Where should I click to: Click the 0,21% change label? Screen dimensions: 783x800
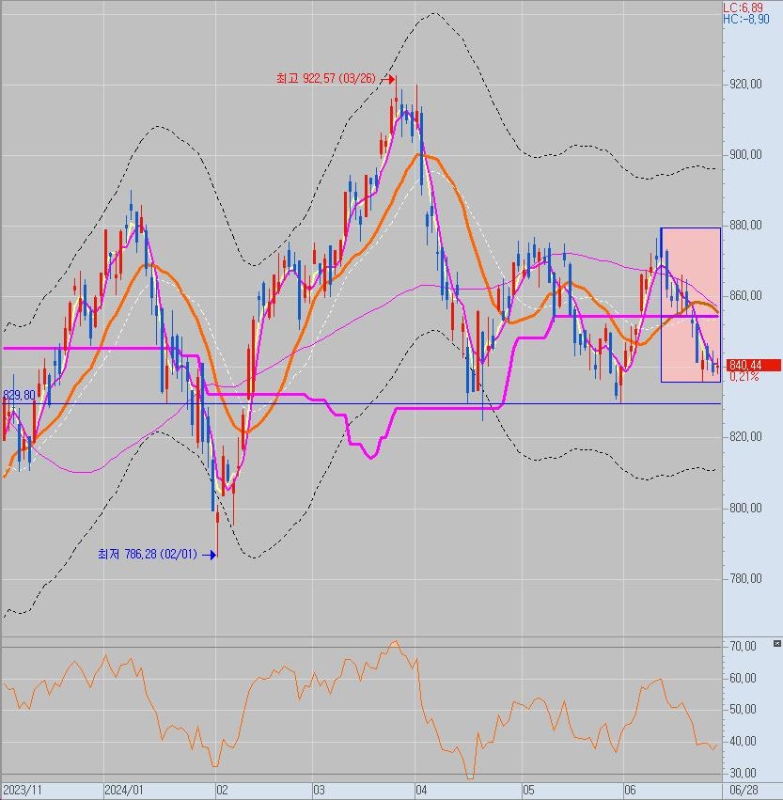[x=744, y=377]
